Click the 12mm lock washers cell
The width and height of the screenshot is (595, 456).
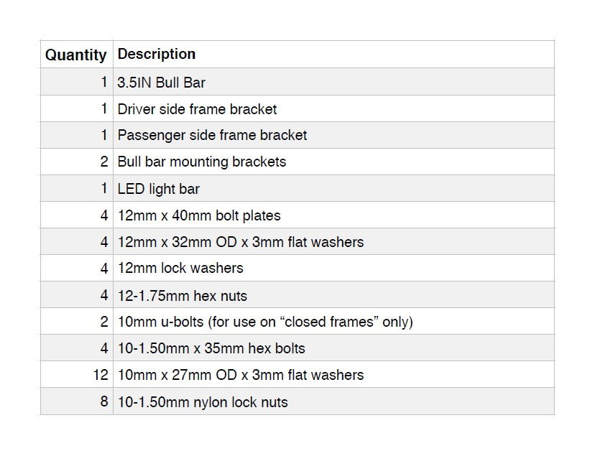pyautogui.click(x=180, y=268)
